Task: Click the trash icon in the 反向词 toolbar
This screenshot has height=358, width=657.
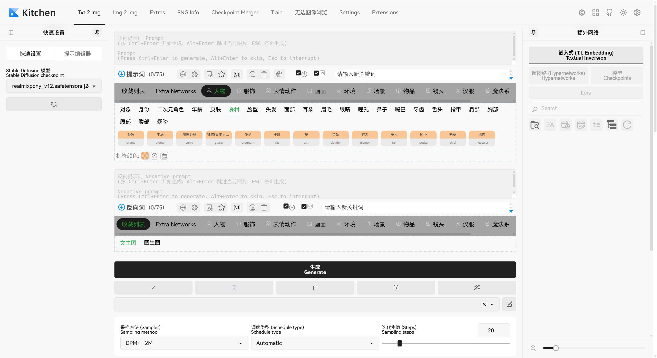Action: coord(264,208)
